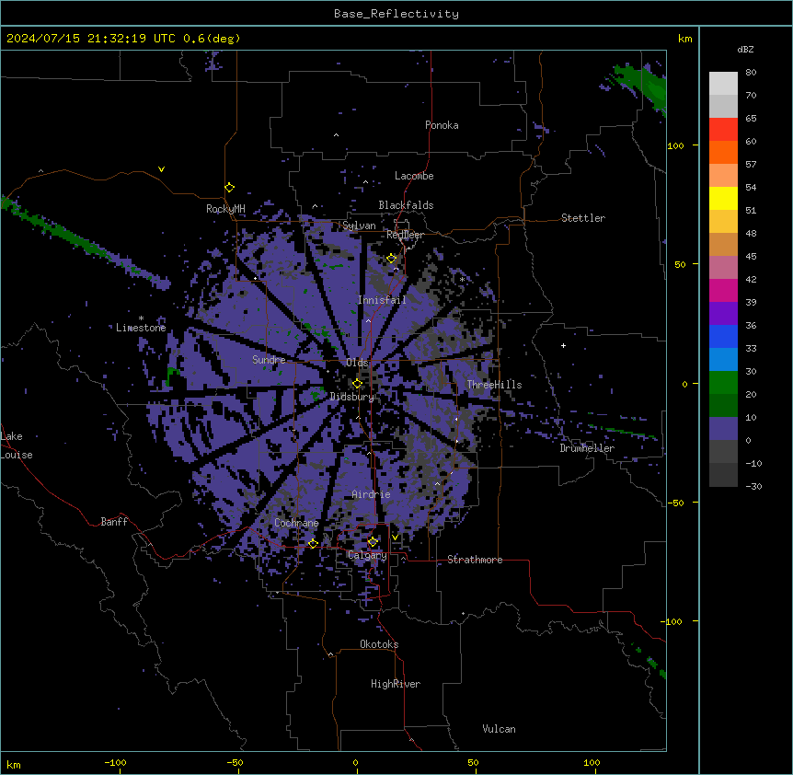Image resolution: width=793 pixels, height=775 pixels.
Task: Click the yellow diamond marker below Cochrane
Action: [313, 543]
